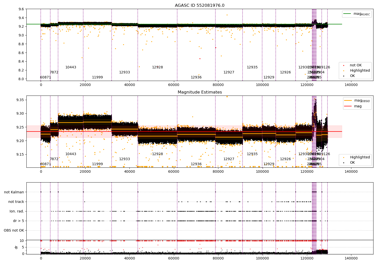Select the 'dr > 5' axis label
377x264 pixels.
tap(19, 221)
